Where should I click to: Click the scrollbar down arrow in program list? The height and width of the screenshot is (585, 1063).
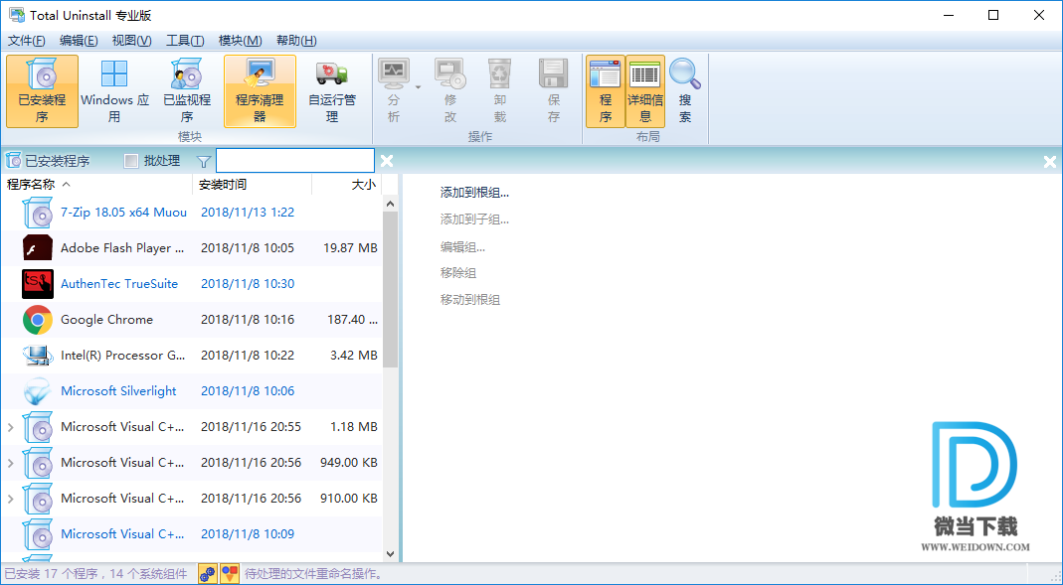[390, 554]
